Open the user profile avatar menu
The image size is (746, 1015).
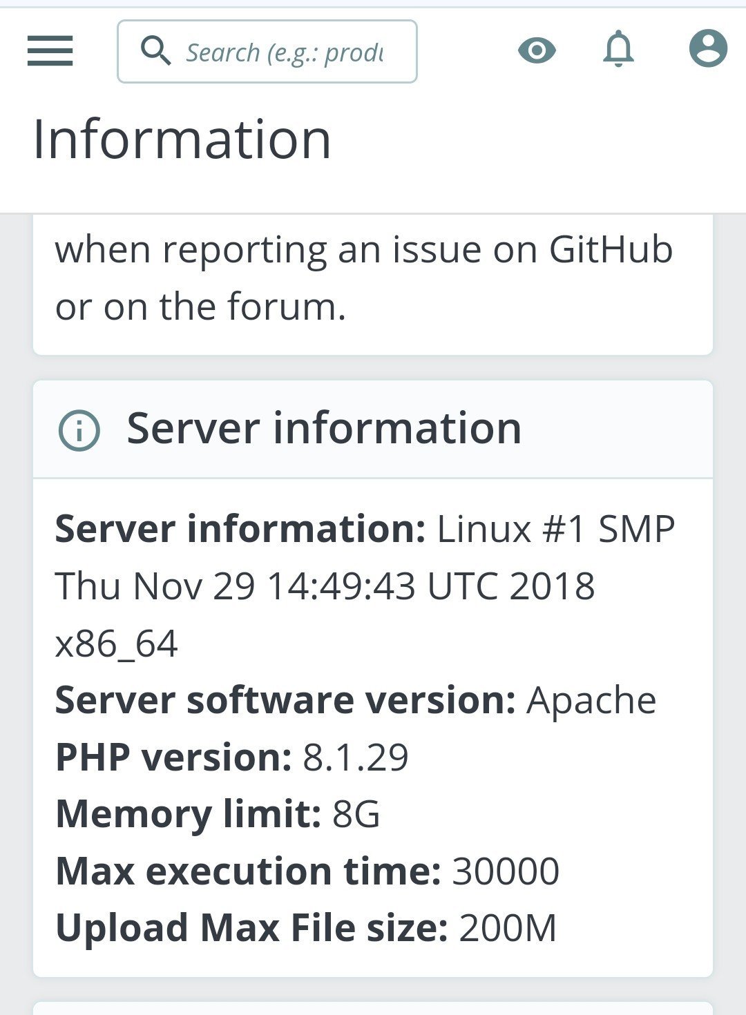coord(708,49)
